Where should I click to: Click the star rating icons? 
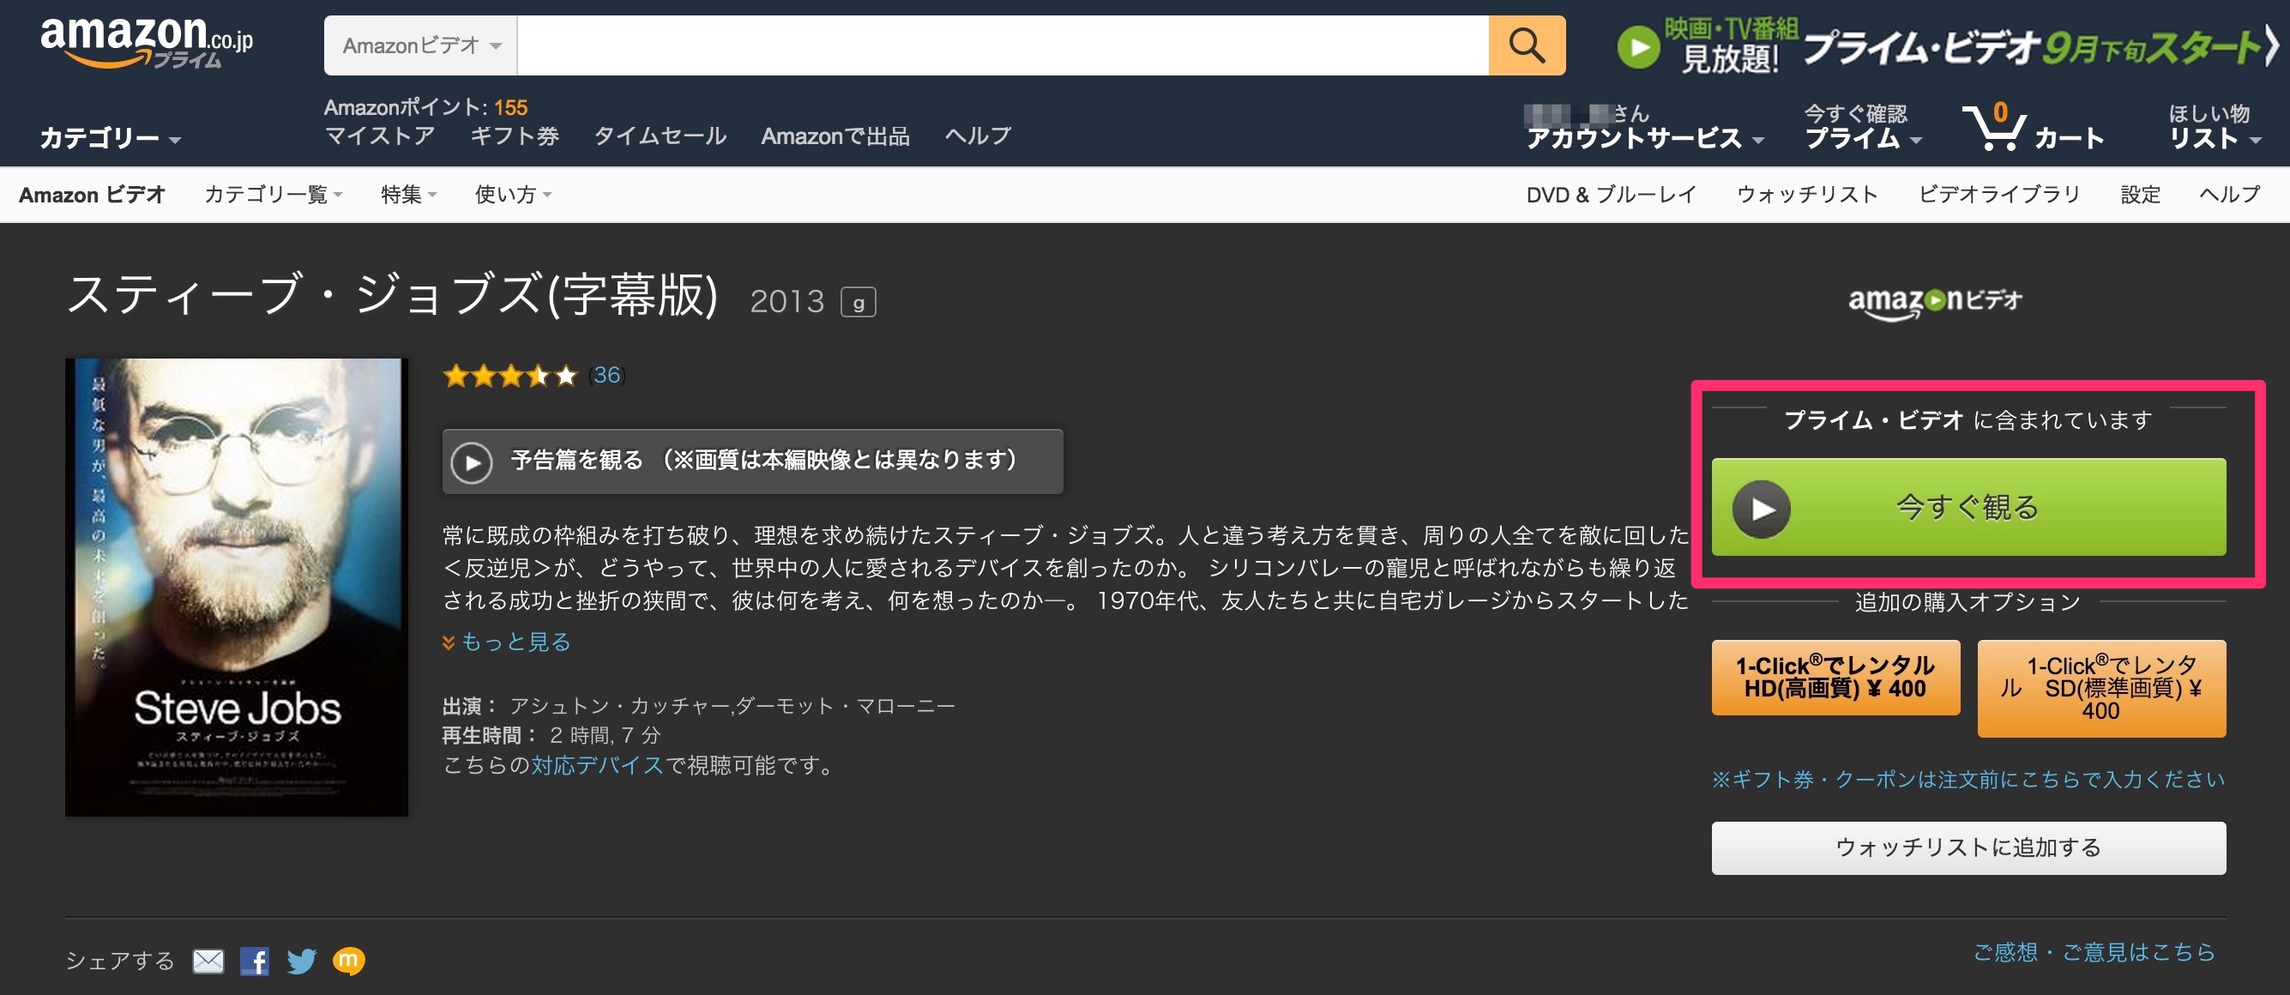(510, 376)
